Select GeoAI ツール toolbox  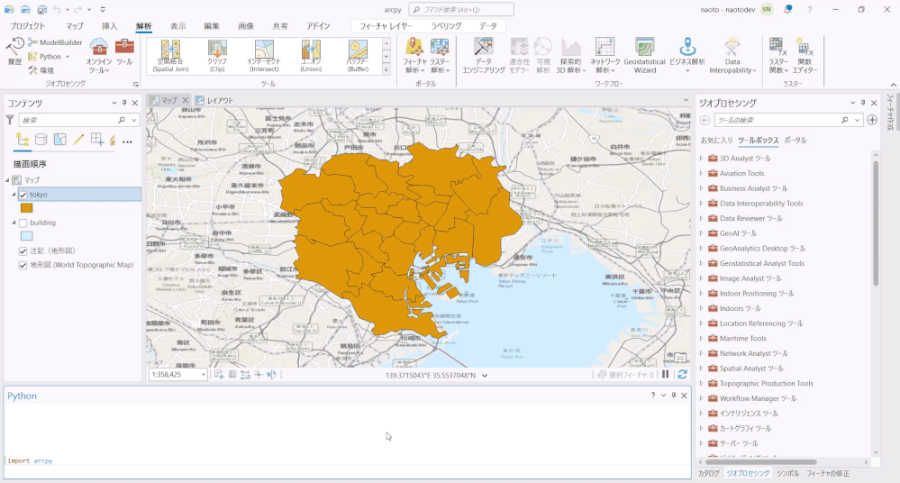(x=738, y=233)
